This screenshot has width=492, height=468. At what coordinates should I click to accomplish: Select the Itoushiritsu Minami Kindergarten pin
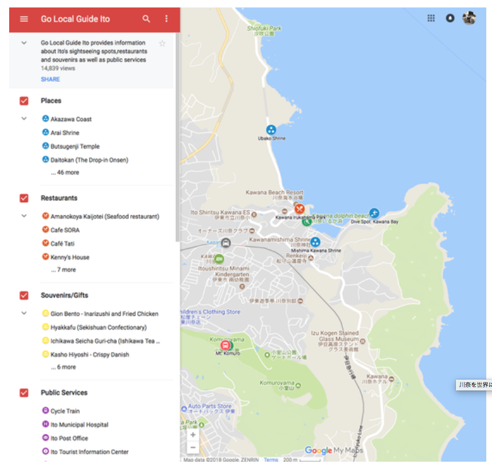pos(242,287)
